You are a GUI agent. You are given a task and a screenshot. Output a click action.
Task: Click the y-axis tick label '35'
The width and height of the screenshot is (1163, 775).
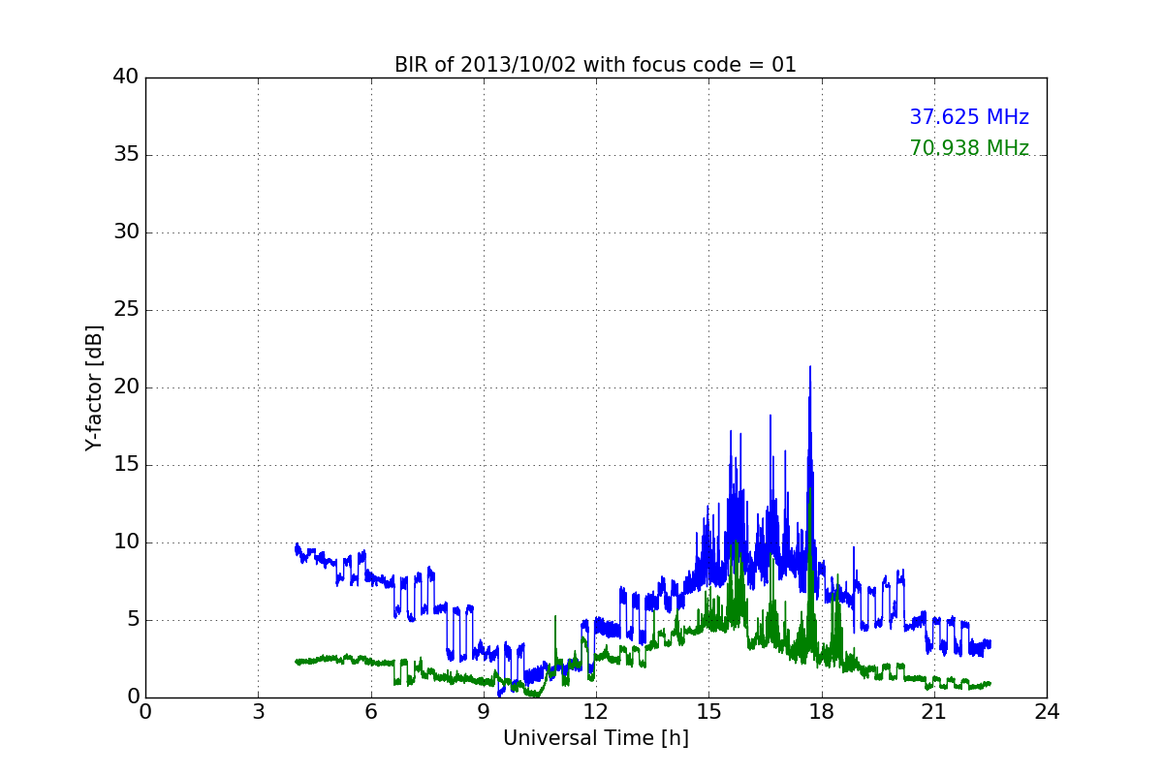point(126,155)
